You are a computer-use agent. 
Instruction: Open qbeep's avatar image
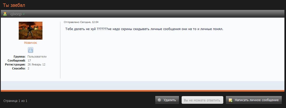(31, 31)
